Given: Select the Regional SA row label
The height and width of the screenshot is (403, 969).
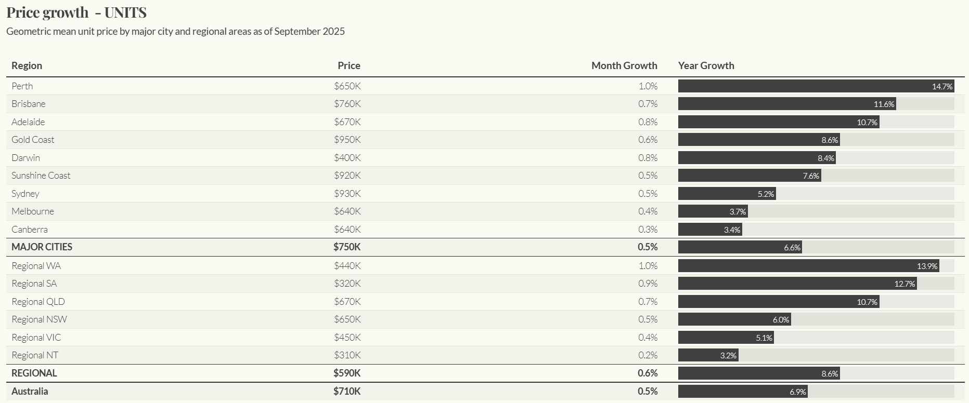Looking at the screenshot, I should (34, 284).
